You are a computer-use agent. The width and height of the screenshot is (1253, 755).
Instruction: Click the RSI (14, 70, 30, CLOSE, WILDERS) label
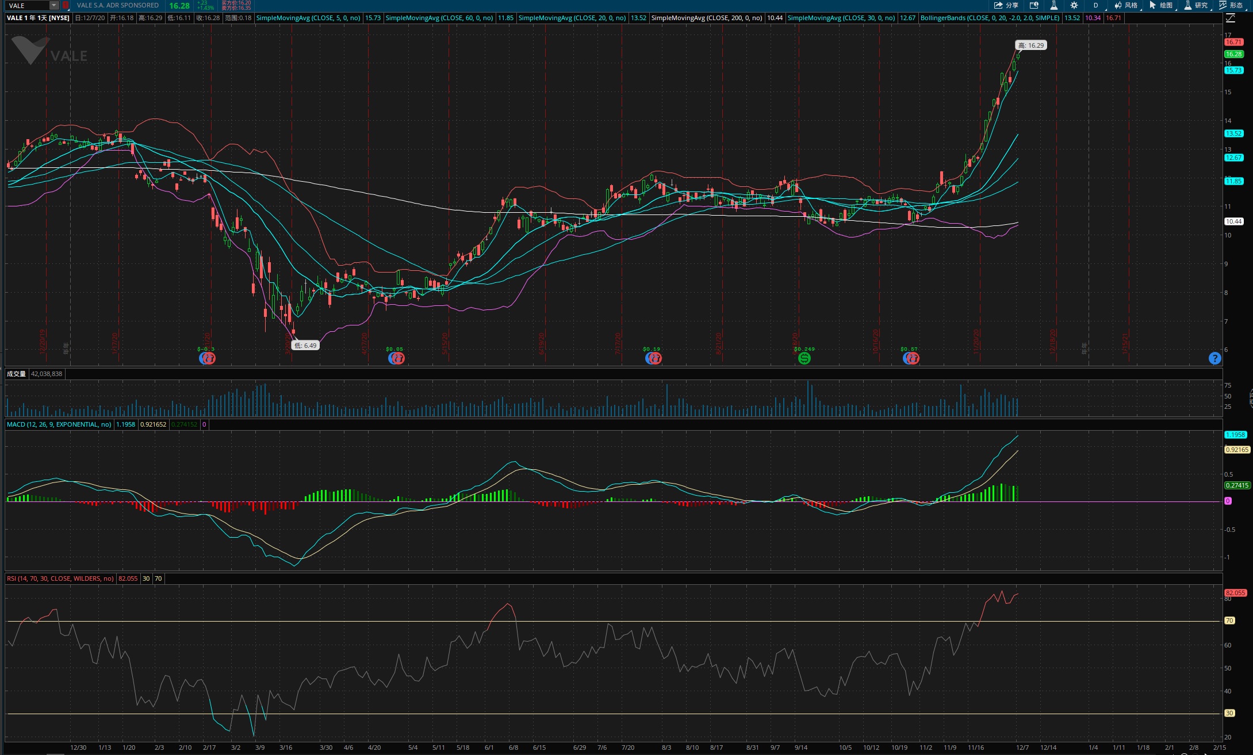point(60,578)
